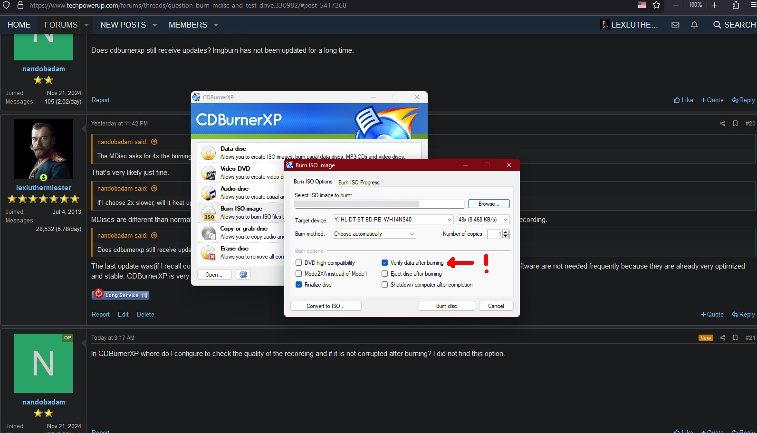
Task: Click Delete link under post #20
Action: (x=145, y=315)
